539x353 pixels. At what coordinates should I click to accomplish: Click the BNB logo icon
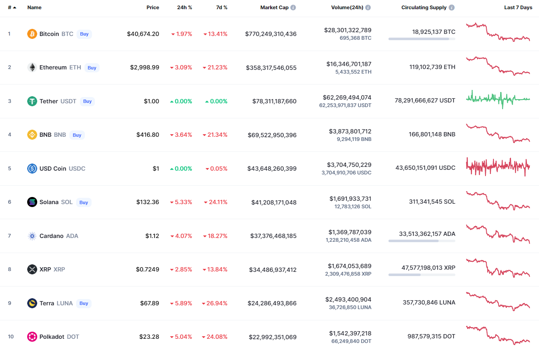32,135
